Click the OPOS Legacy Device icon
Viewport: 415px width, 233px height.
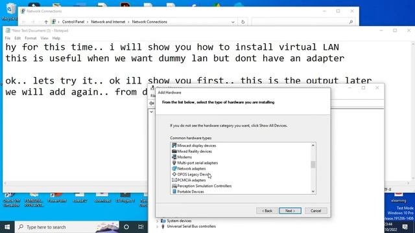click(174, 174)
